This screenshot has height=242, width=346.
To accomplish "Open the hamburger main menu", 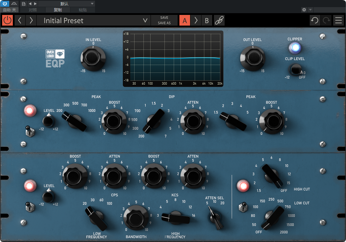I will [x=338, y=21].
